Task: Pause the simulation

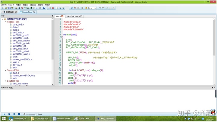Action: coord(14,114)
